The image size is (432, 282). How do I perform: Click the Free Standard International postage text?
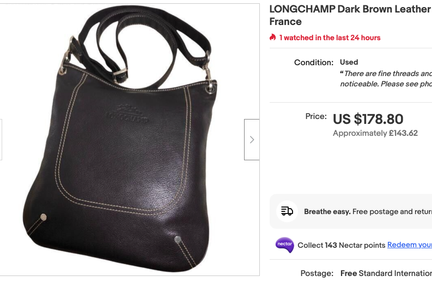tap(386, 273)
